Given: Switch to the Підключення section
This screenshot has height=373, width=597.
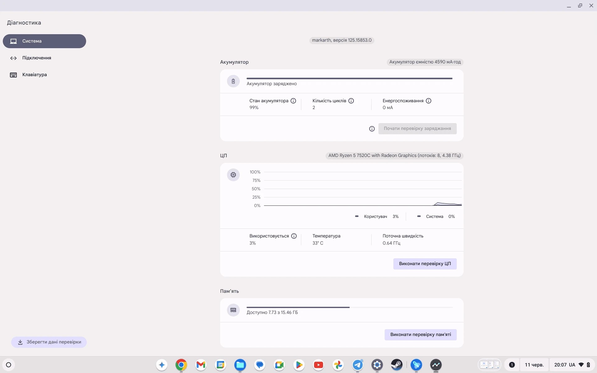Looking at the screenshot, I should click(37, 58).
